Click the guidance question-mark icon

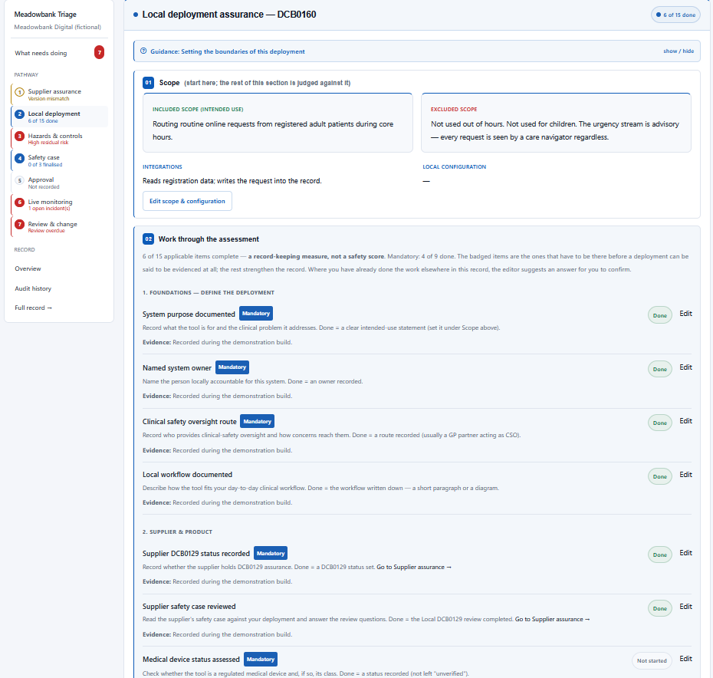tap(143, 51)
